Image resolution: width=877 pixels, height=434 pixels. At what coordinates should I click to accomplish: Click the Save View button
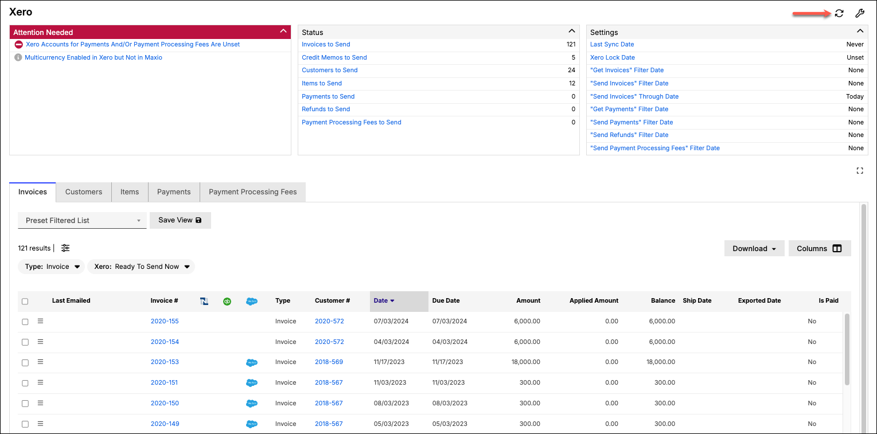click(x=180, y=220)
